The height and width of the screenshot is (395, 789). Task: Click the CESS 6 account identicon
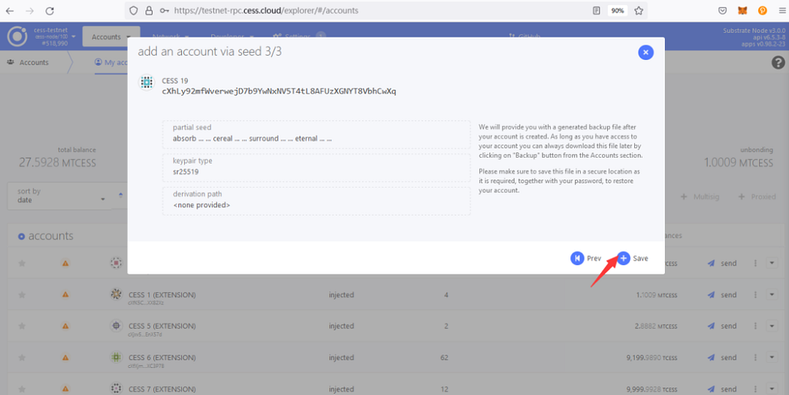[116, 357]
